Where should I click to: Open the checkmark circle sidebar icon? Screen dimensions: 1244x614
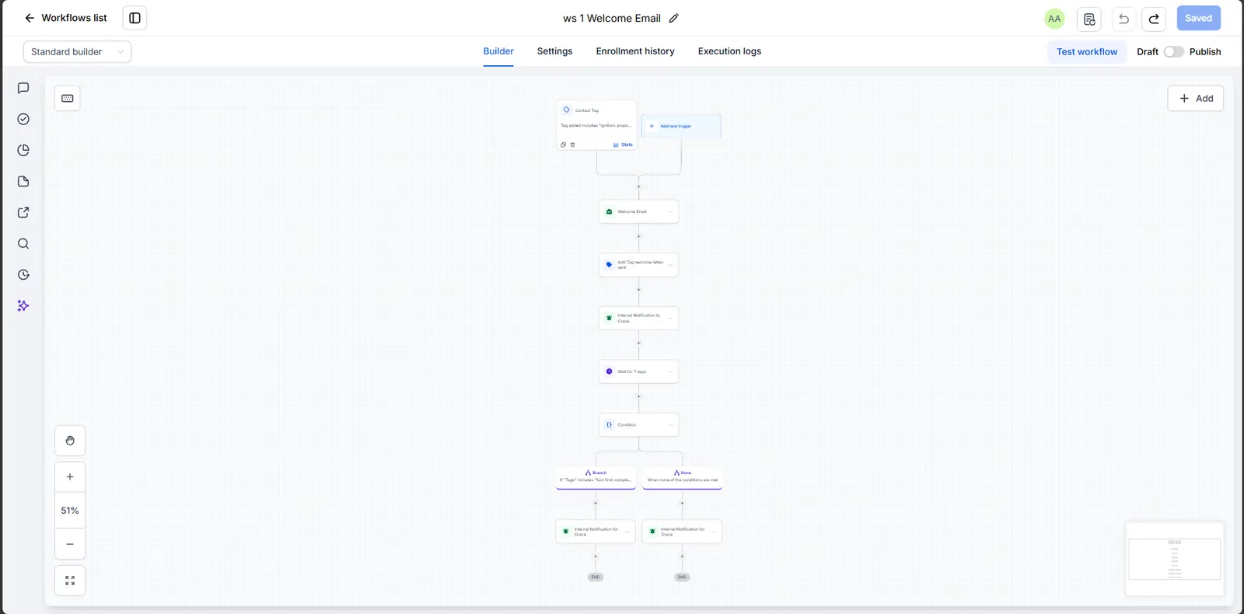coord(23,119)
